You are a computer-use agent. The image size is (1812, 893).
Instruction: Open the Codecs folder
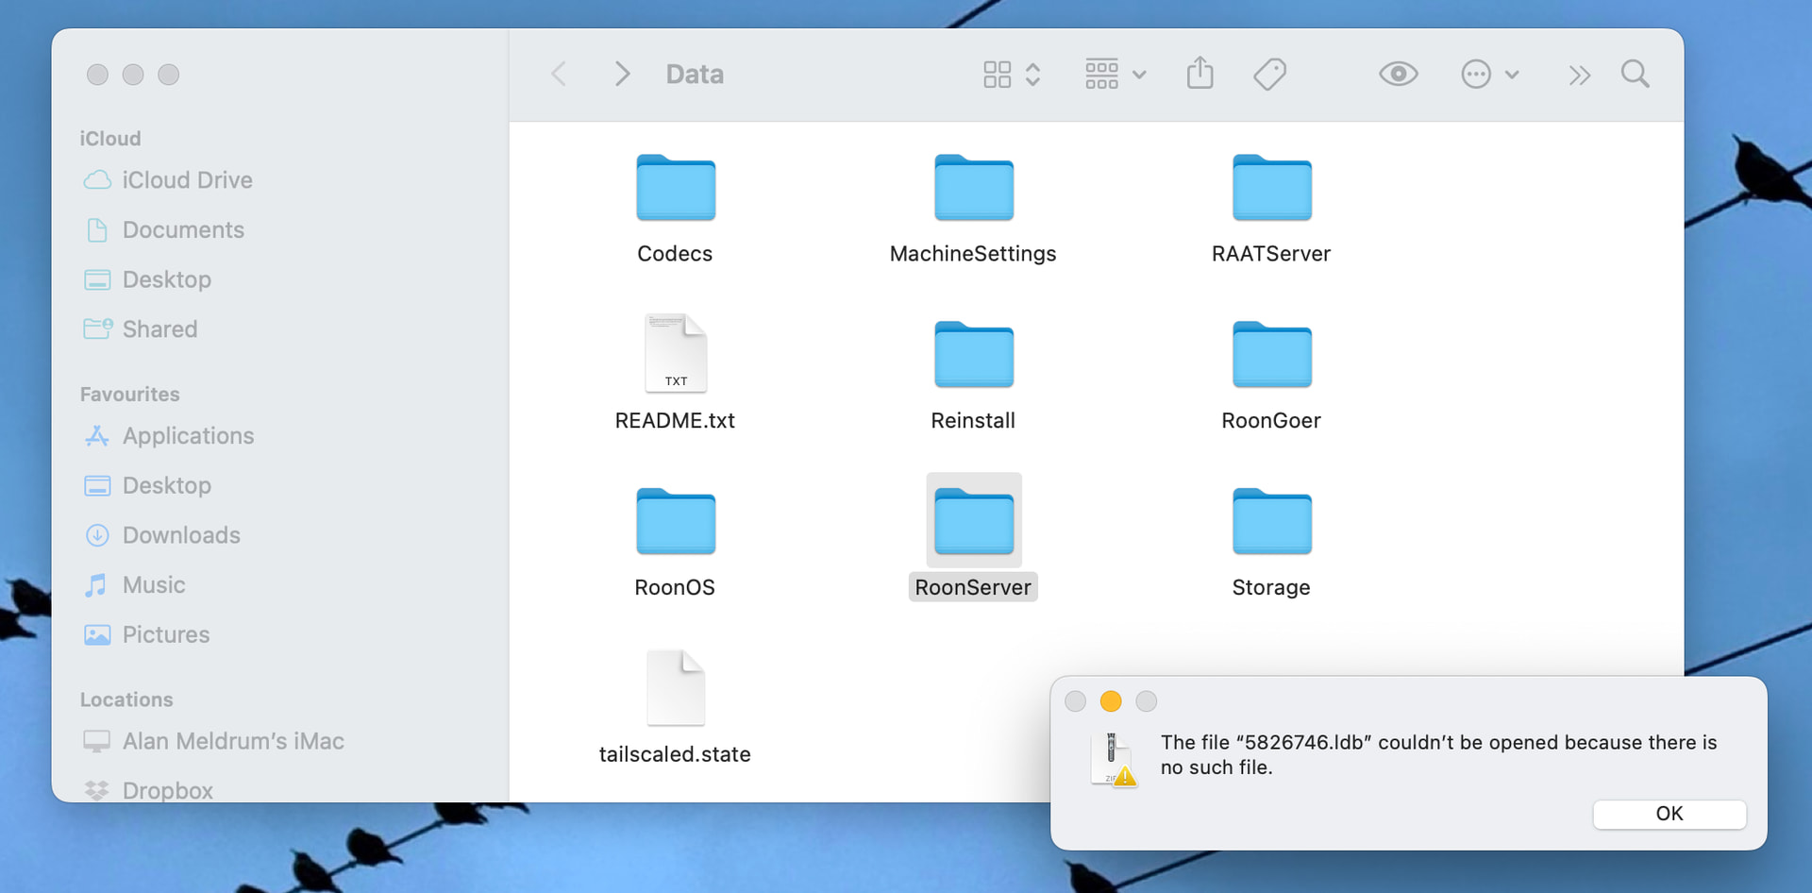click(675, 188)
